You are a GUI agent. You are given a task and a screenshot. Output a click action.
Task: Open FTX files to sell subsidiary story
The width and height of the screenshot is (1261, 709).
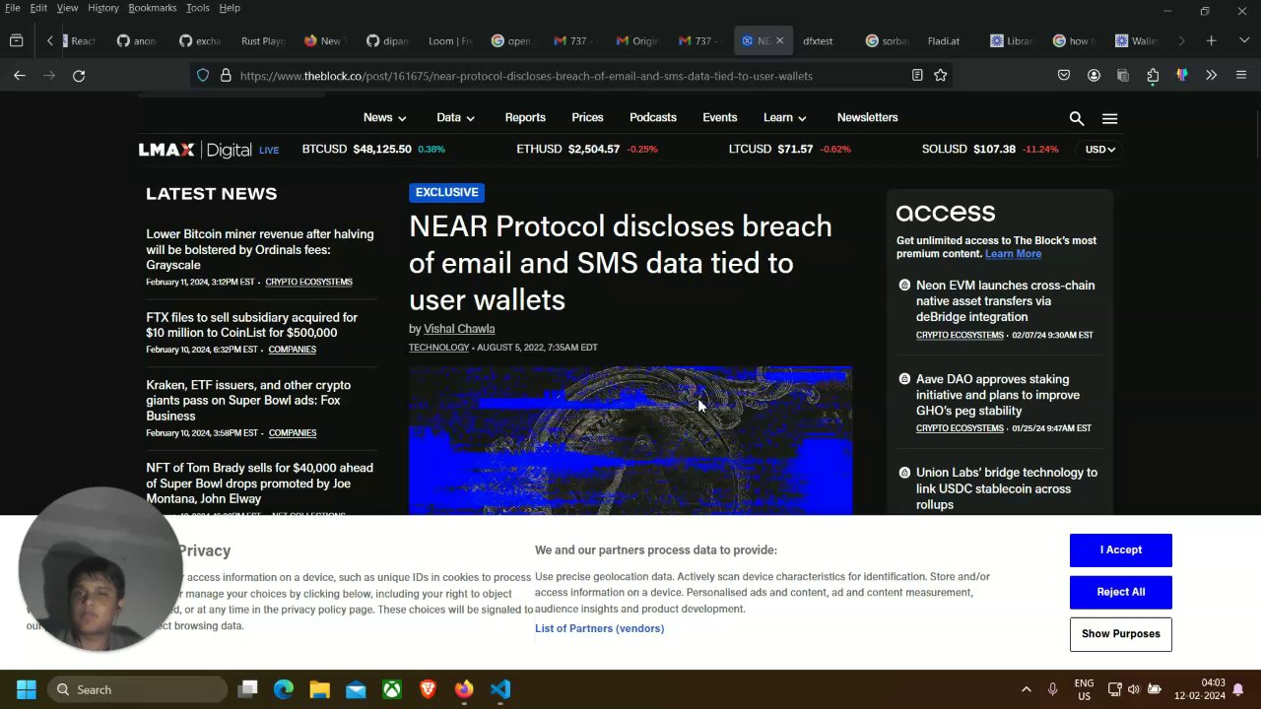251,325
